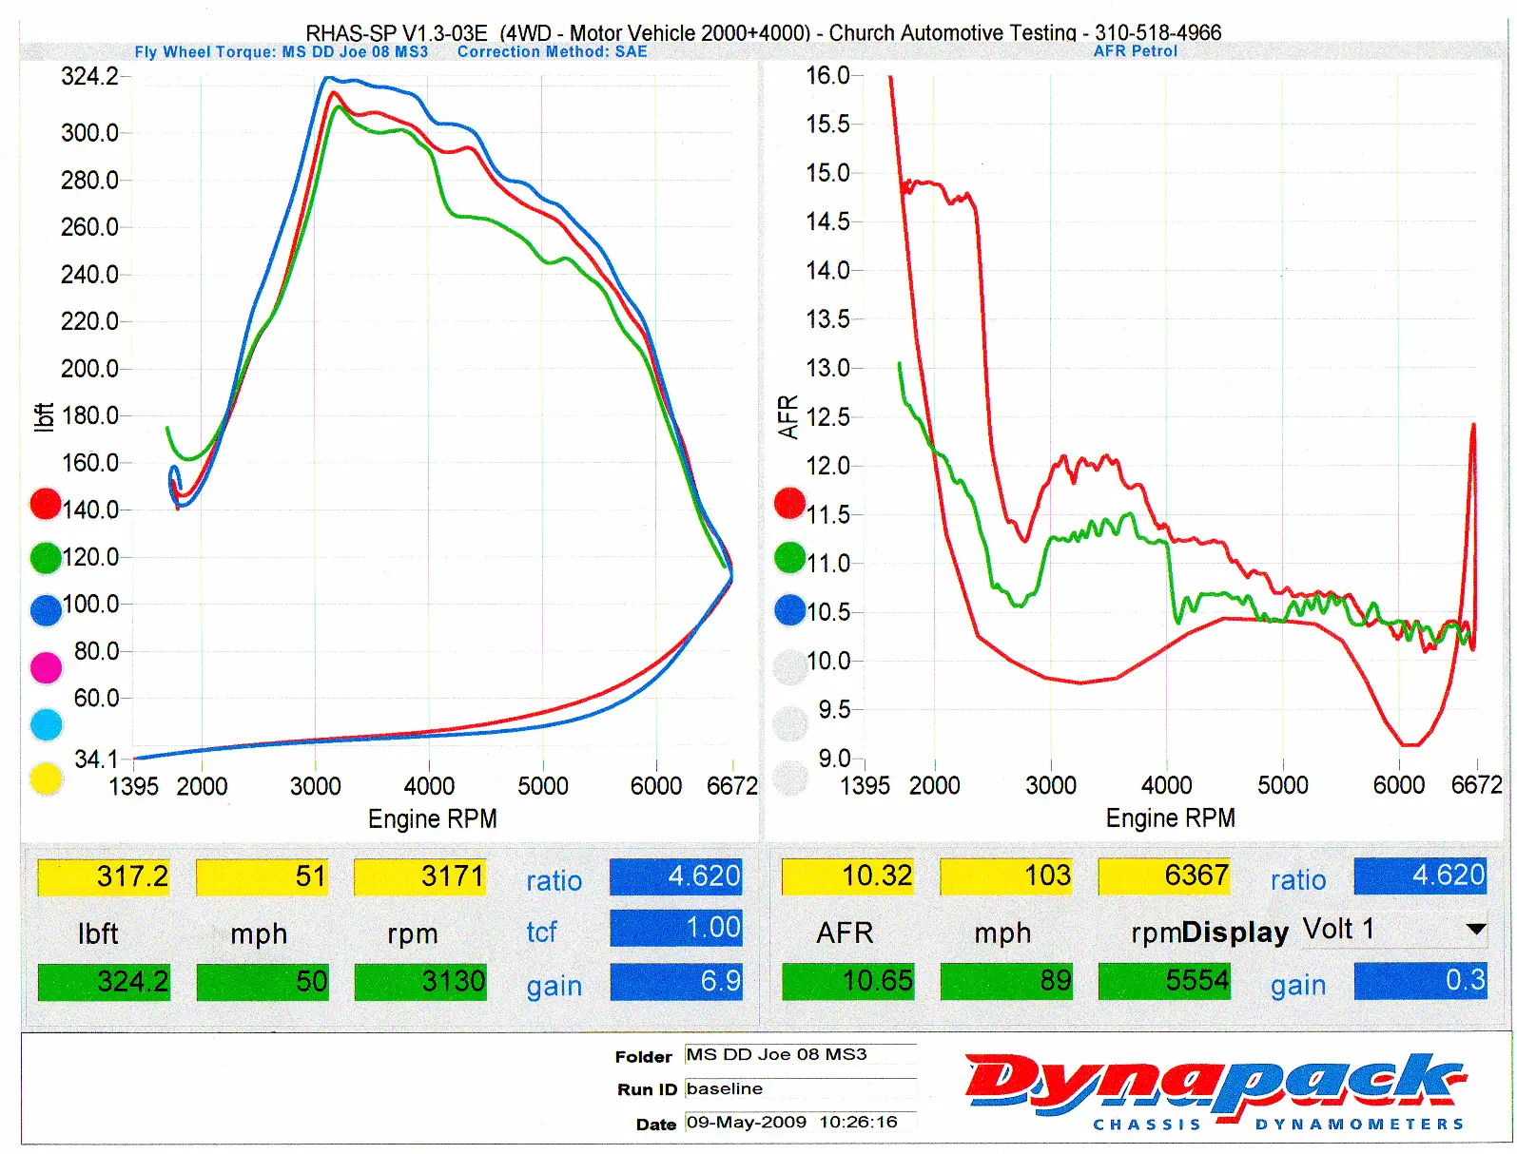Click the cyan run circle on torque graph
Viewport: 1517px width, 1154px height.
click(46, 724)
